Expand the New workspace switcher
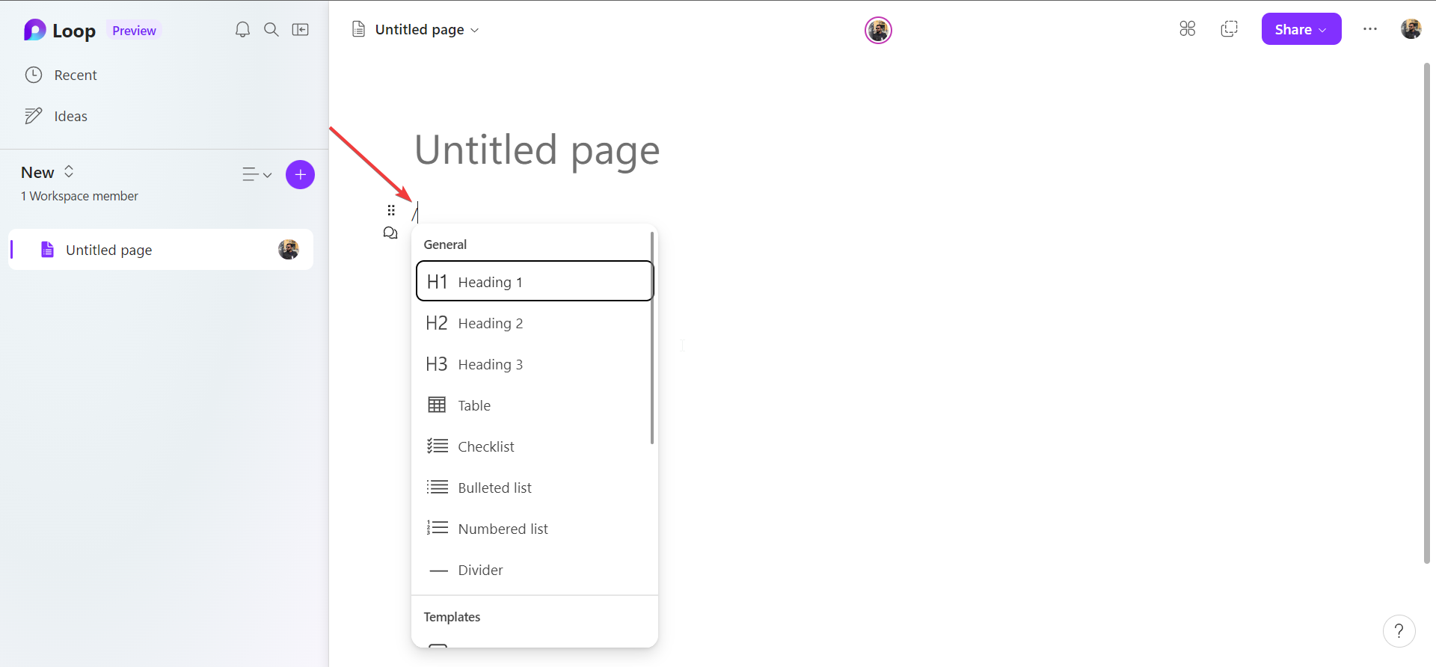Screen dimensions: 1436x667 (48, 172)
